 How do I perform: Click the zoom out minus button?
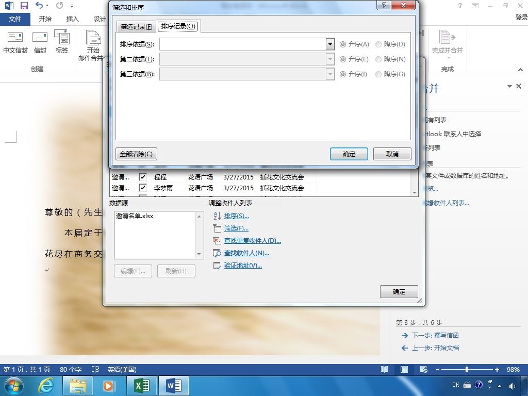pos(437,369)
